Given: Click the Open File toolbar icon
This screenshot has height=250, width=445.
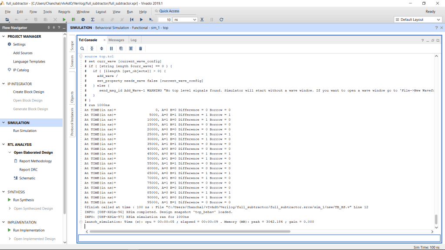Looking at the screenshot, I should [x=7, y=20].
